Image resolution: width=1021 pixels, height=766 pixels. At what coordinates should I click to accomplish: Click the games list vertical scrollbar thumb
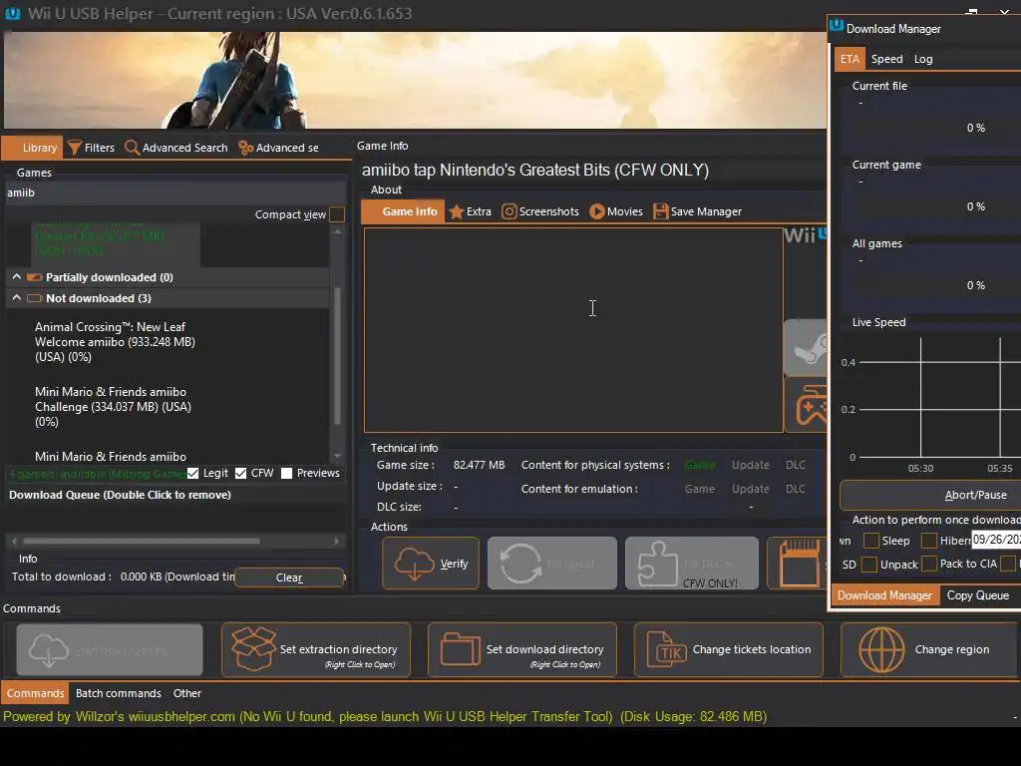coord(337,355)
